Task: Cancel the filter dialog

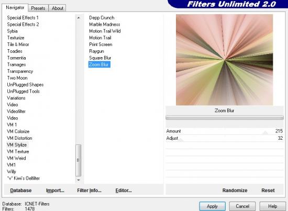Action: pyautogui.click(x=242, y=206)
